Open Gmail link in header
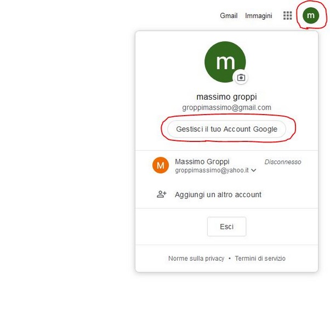This screenshot has width=330, height=321. pyautogui.click(x=229, y=15)
